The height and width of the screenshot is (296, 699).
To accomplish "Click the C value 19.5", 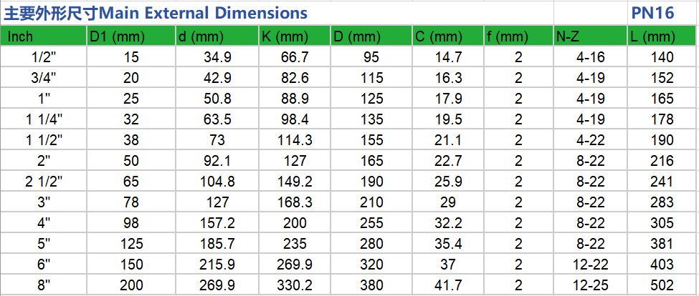I will click(x=448, y=119).
